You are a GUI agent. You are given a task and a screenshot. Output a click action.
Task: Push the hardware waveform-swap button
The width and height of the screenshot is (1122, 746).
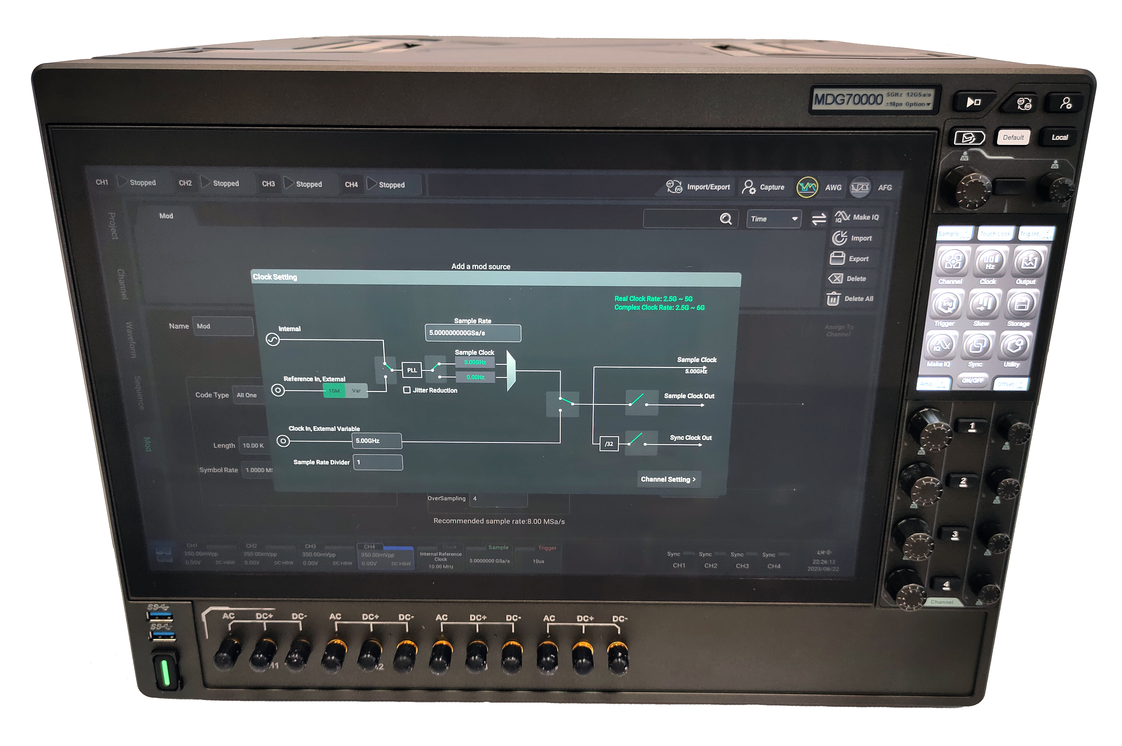pyautogui.click(x=1024, y=103)
